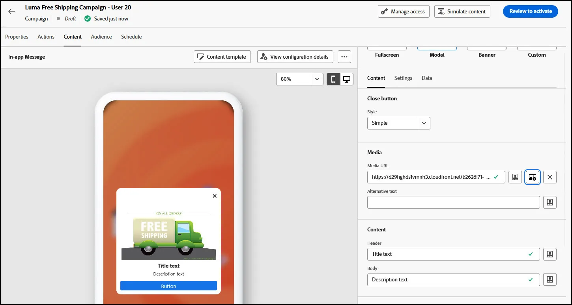Open personalization editor for Body field
The width and height of the screenshot is (572, 305).
[550, 280]
